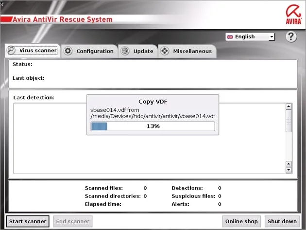Switch to the Configuration tab
The image size is (306, 230).
89,51
